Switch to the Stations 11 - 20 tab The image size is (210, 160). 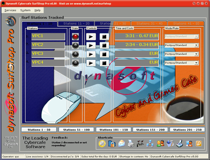point(76,23)
